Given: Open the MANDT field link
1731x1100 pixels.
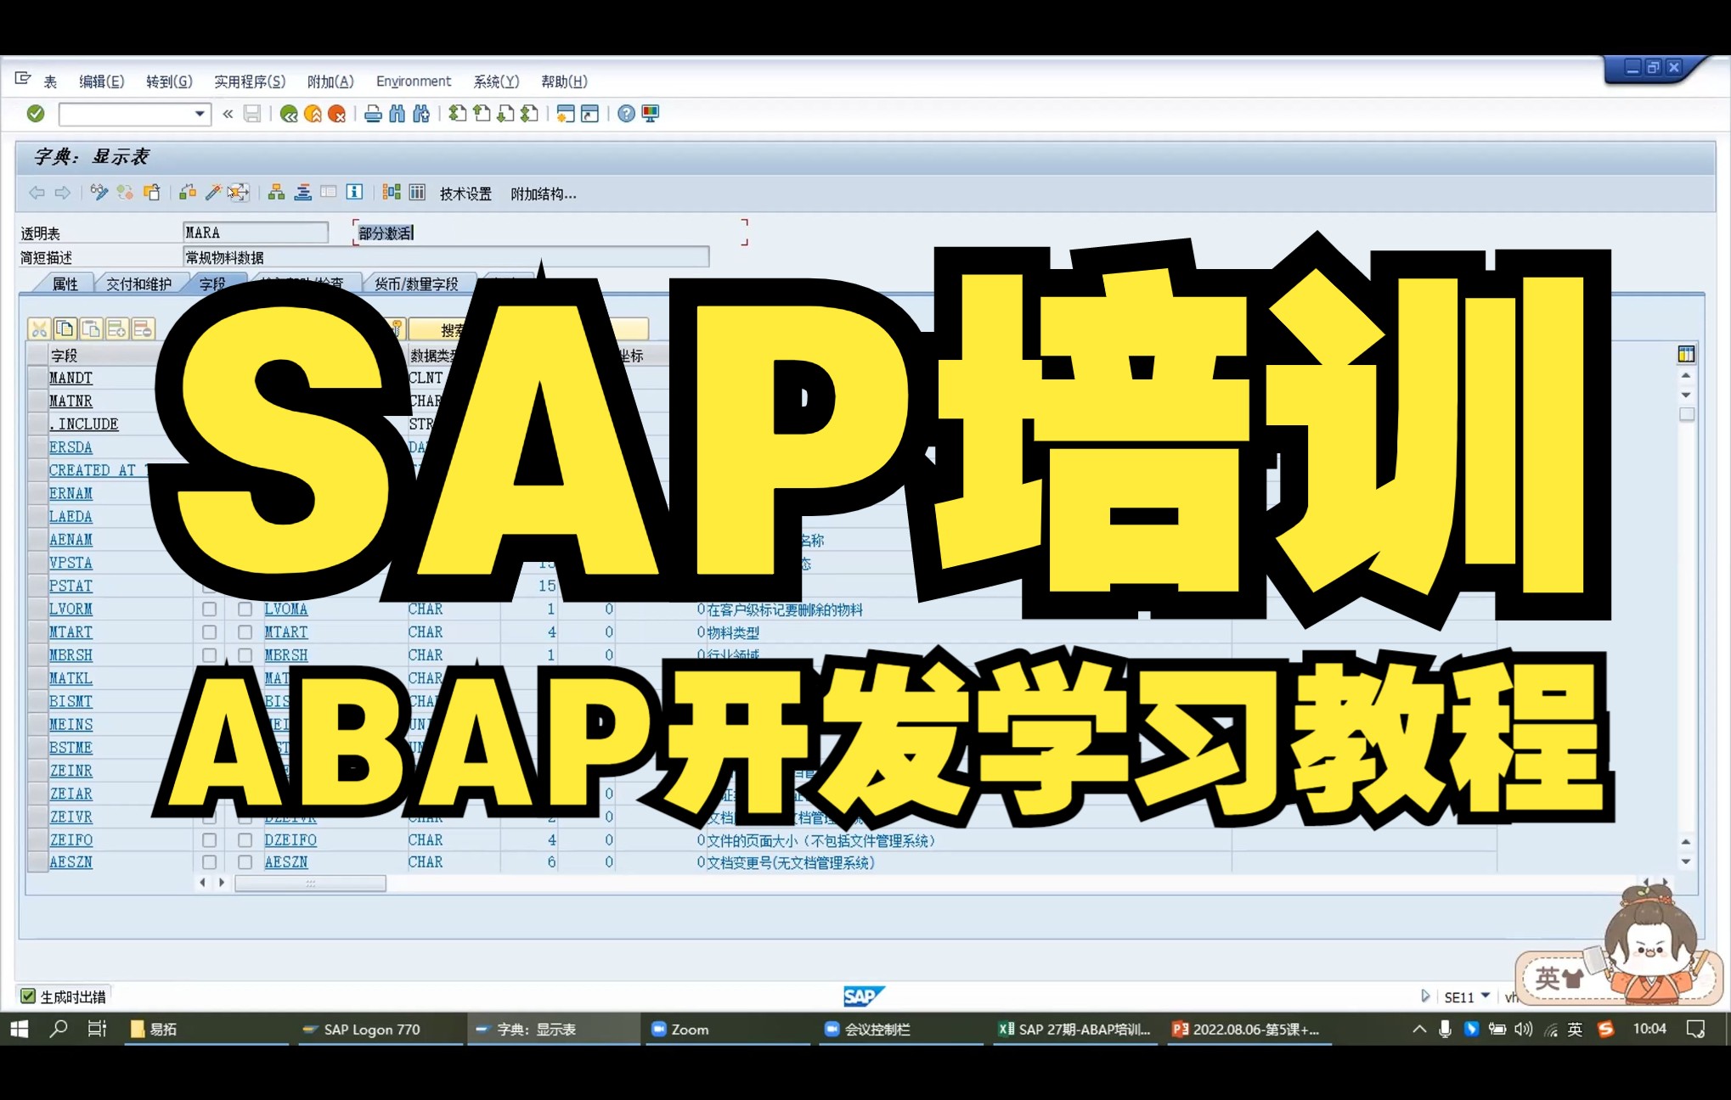Looking at the screenshot, I should [70, 378].
